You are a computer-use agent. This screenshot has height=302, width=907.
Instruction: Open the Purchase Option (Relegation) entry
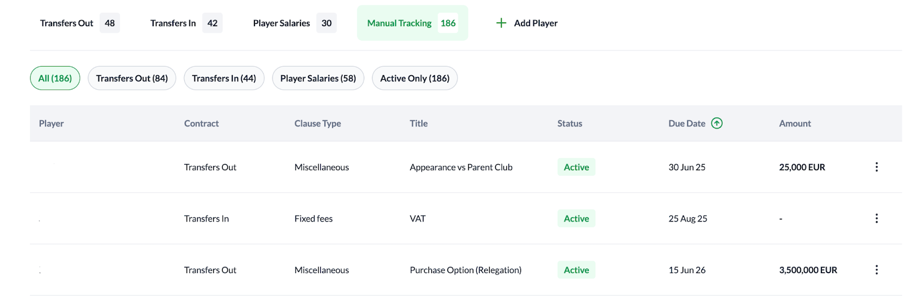(465, 270)
